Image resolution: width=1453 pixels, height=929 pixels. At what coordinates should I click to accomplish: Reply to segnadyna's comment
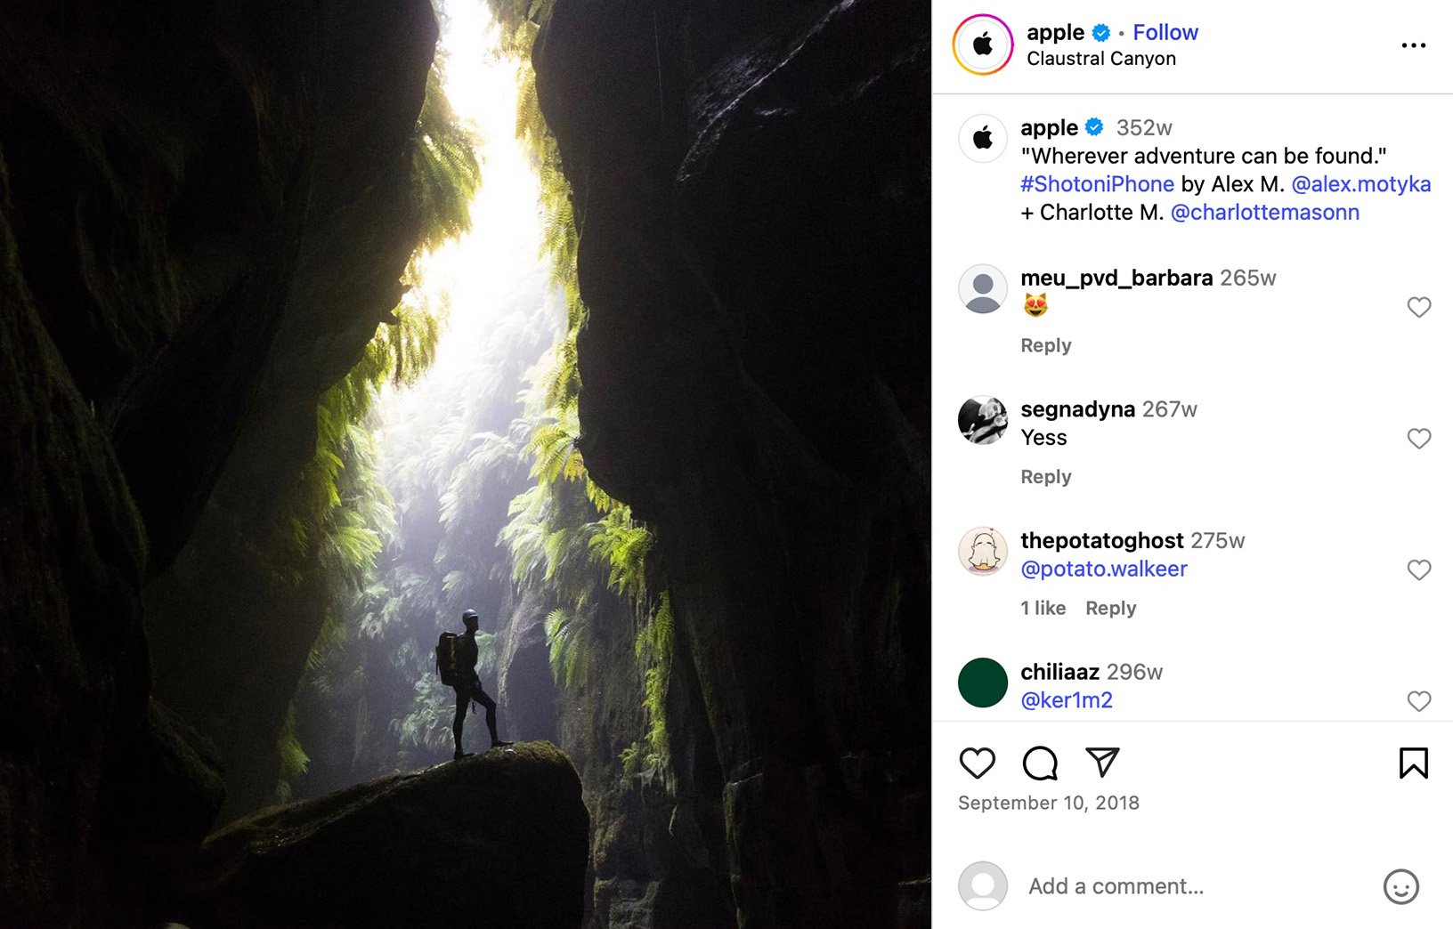pyautogui.click(x=1045, y=477)
